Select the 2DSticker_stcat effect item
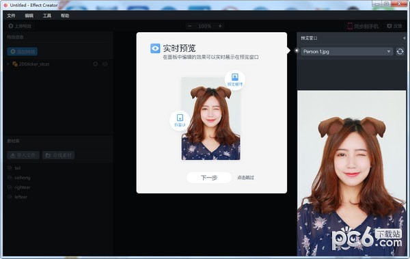 [x=34, y=64]
